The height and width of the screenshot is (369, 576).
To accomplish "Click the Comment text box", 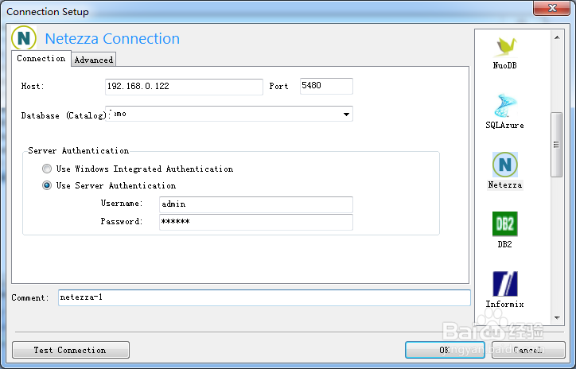I will pyautogui.click(x=263, y=297).
